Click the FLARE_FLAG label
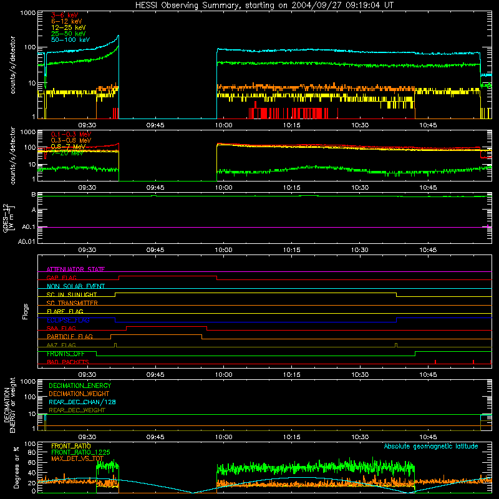Viewport: 499px width, 499px height. pos(65,311)
